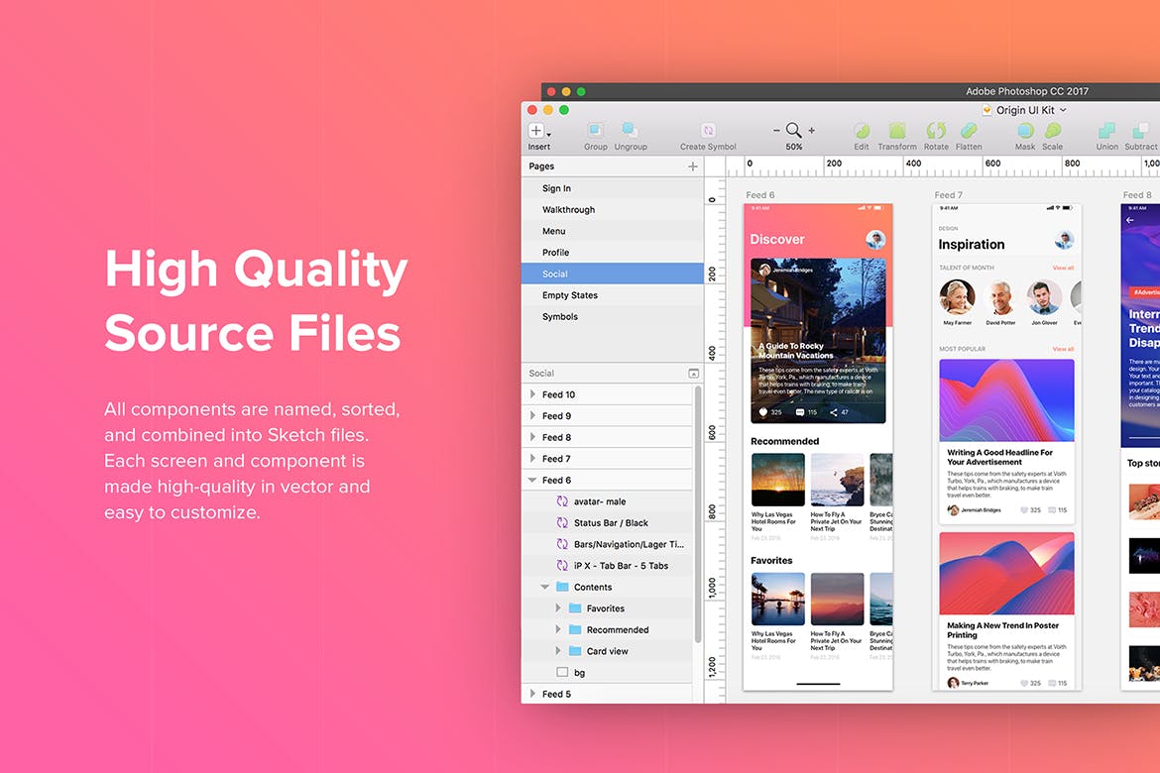Click the Flatten icon

click(969, 132)
